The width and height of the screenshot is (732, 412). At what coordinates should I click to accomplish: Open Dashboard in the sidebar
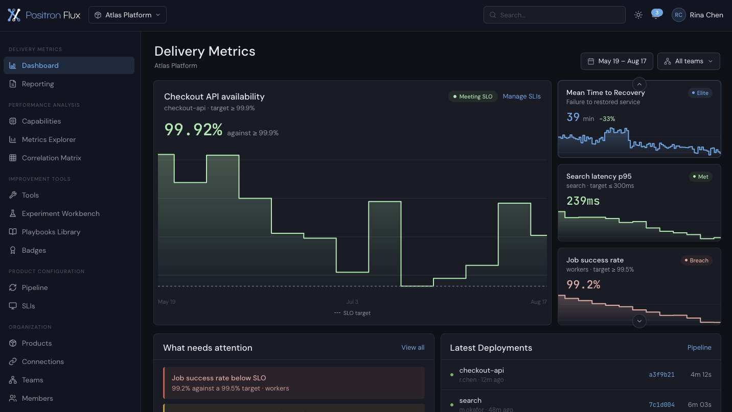click(x=69, y=65)
